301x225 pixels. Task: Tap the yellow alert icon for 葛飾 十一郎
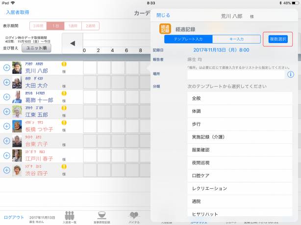[64, 93]
